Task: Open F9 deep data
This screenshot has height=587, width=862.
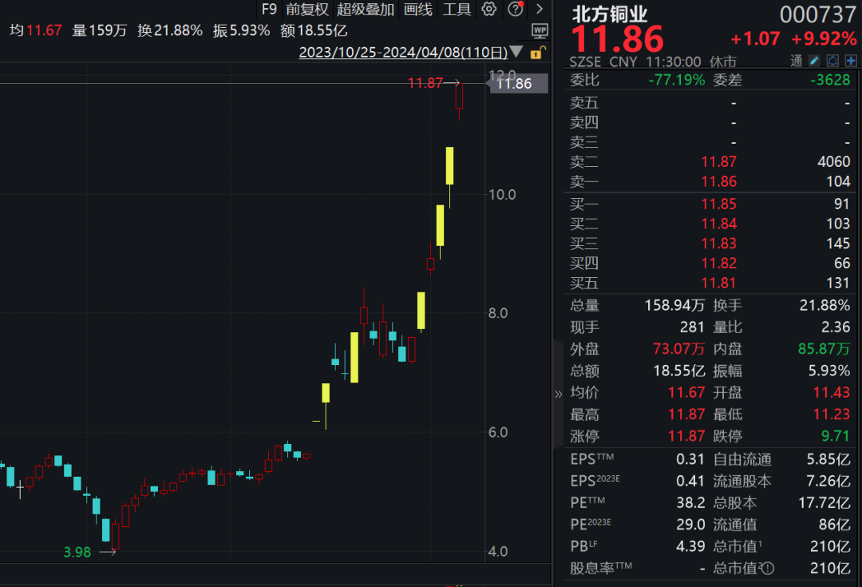Action: click(x=270, y=10)
